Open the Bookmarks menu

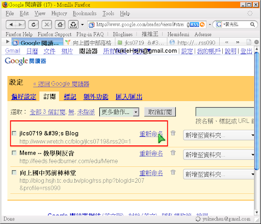click(85, 13)
